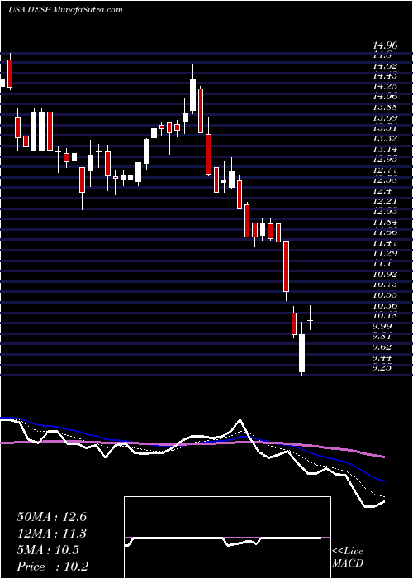Click the 13.32 price axis label
Screen dimensions: 413x579
(385, 139)
